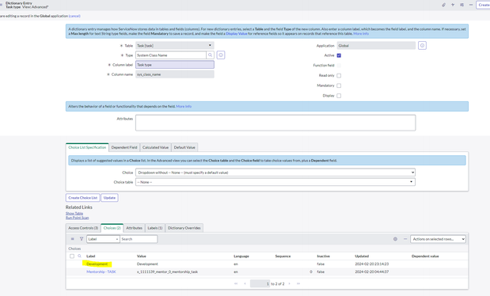Open the Choice dropdown in Choice List Specification
490x296 pixels.
[x=275, y=173]
